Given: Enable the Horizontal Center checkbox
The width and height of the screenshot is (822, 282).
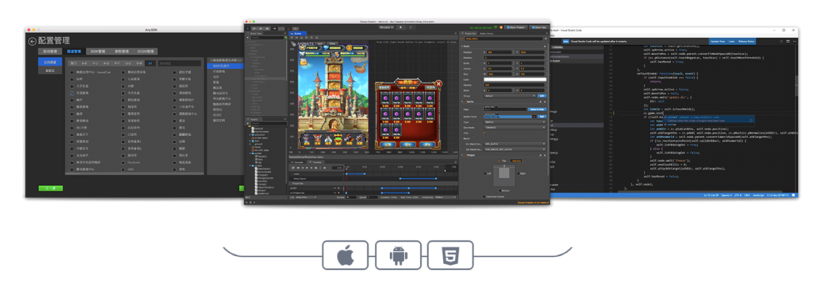Looking at the screenshot, I should tap(484, 197).
